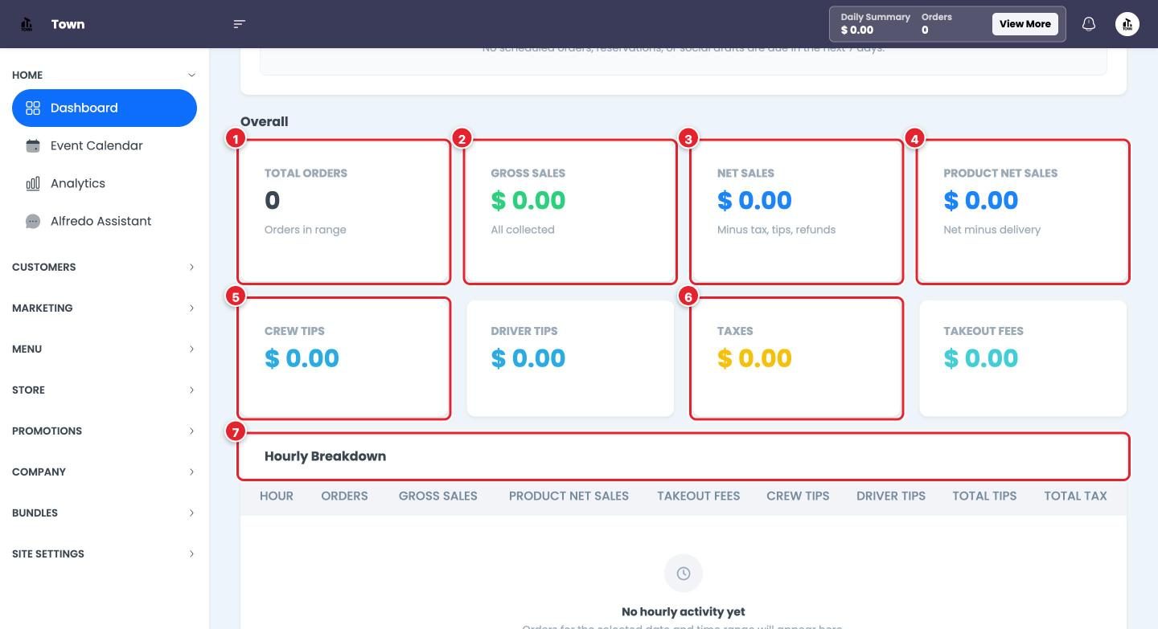
Task: Click the Alfredo Assistant chat bubble icon
Action: pyautogui.click(x=33, y=221)
